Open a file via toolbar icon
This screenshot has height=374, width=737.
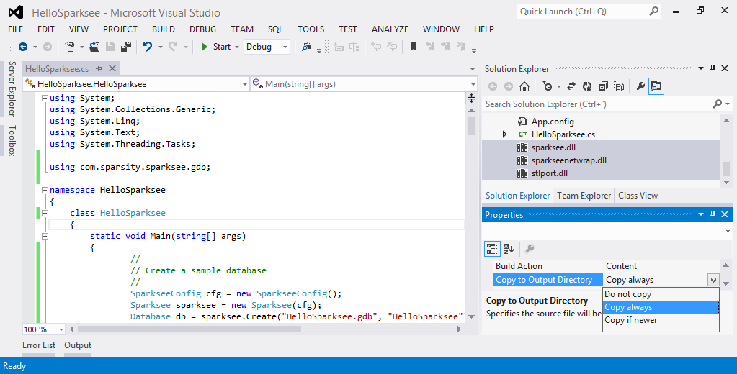point(94,47)
